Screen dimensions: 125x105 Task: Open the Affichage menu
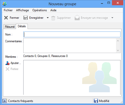pos(23,10)
